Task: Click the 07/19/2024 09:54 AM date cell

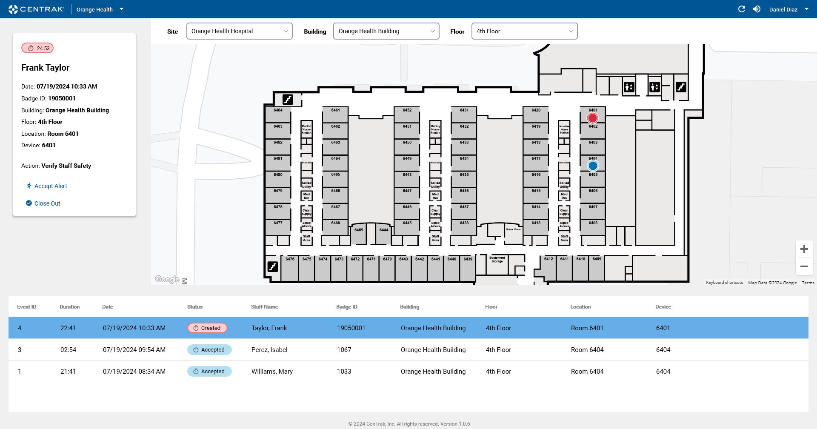Action: click(134, 350)
